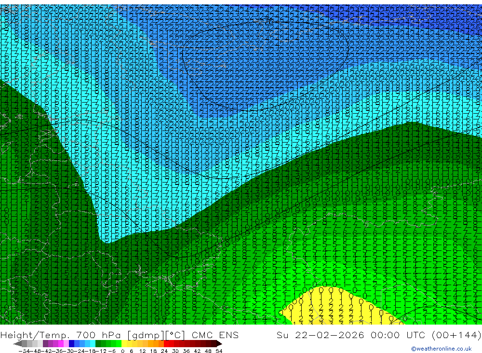
Task: Pick the dark purple swatch in the temperature legend
Action: coord(45,343)
